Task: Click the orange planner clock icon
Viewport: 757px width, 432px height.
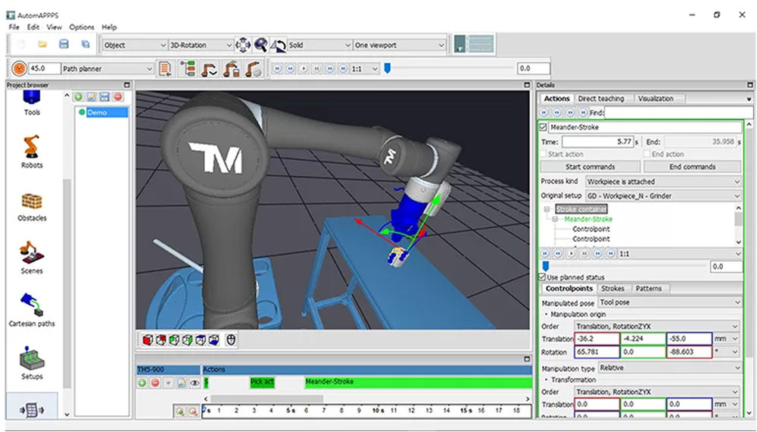Action: tap(19, 69)
